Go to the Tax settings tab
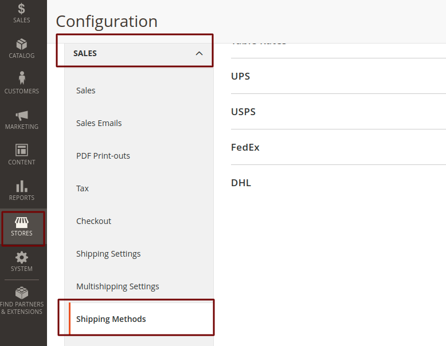 (x=83, y=188)
